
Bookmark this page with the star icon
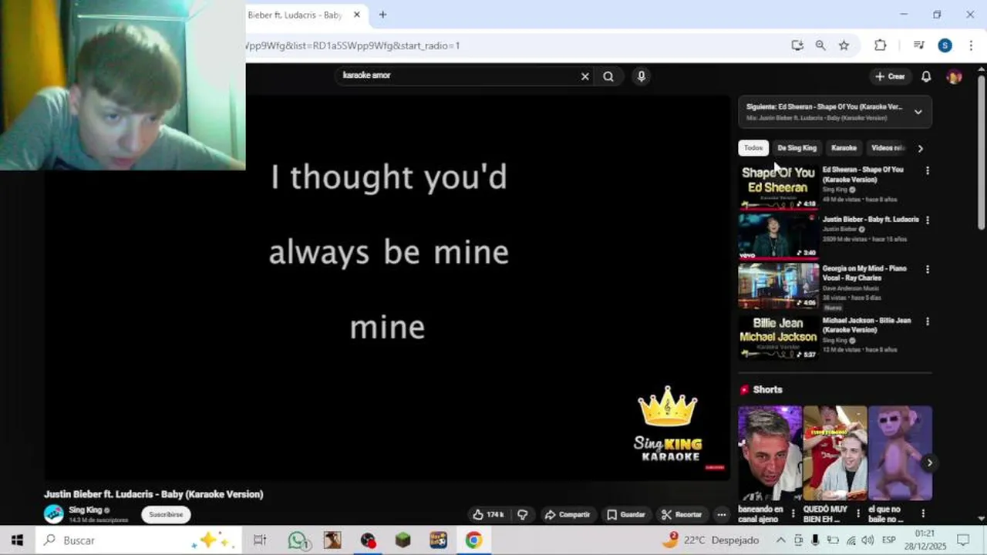pos(844,45)
